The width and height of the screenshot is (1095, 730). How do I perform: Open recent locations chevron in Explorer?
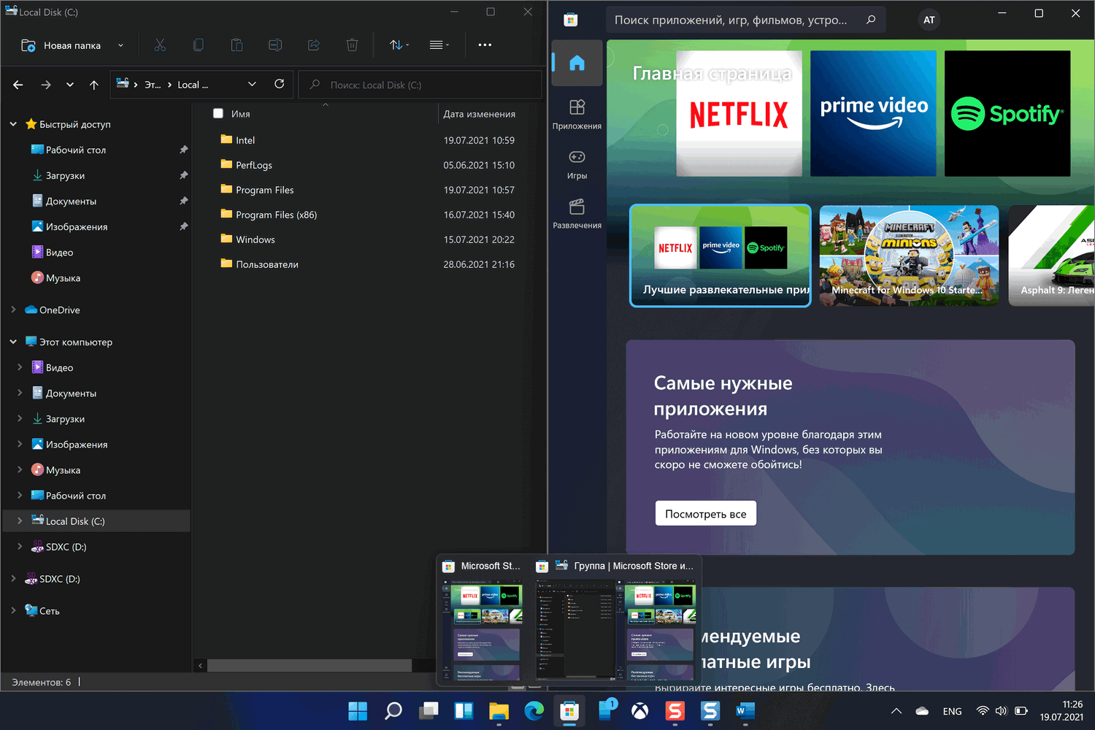[70, 85]
